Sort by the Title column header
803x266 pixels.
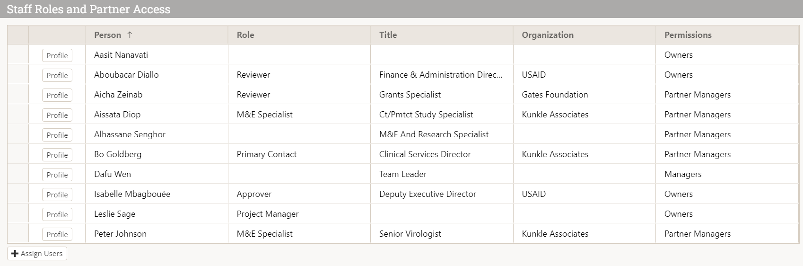pyautogui.click(x=388, y=35)
